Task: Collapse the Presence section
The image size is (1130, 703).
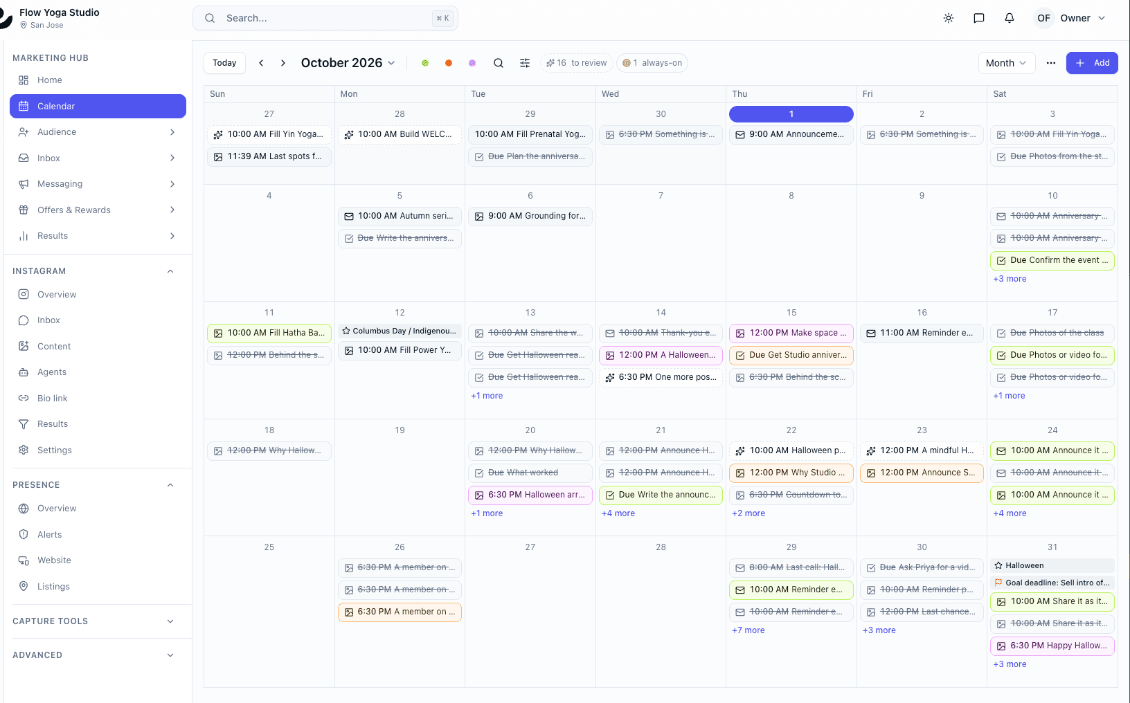Action: (x=170, y=485)
